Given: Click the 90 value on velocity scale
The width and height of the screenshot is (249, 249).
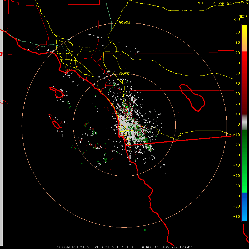Looking at the screenshot, I should click(x=238, y=32).
